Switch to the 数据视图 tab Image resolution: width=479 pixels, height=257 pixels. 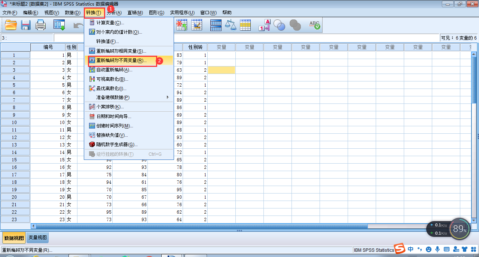(14, 238)
